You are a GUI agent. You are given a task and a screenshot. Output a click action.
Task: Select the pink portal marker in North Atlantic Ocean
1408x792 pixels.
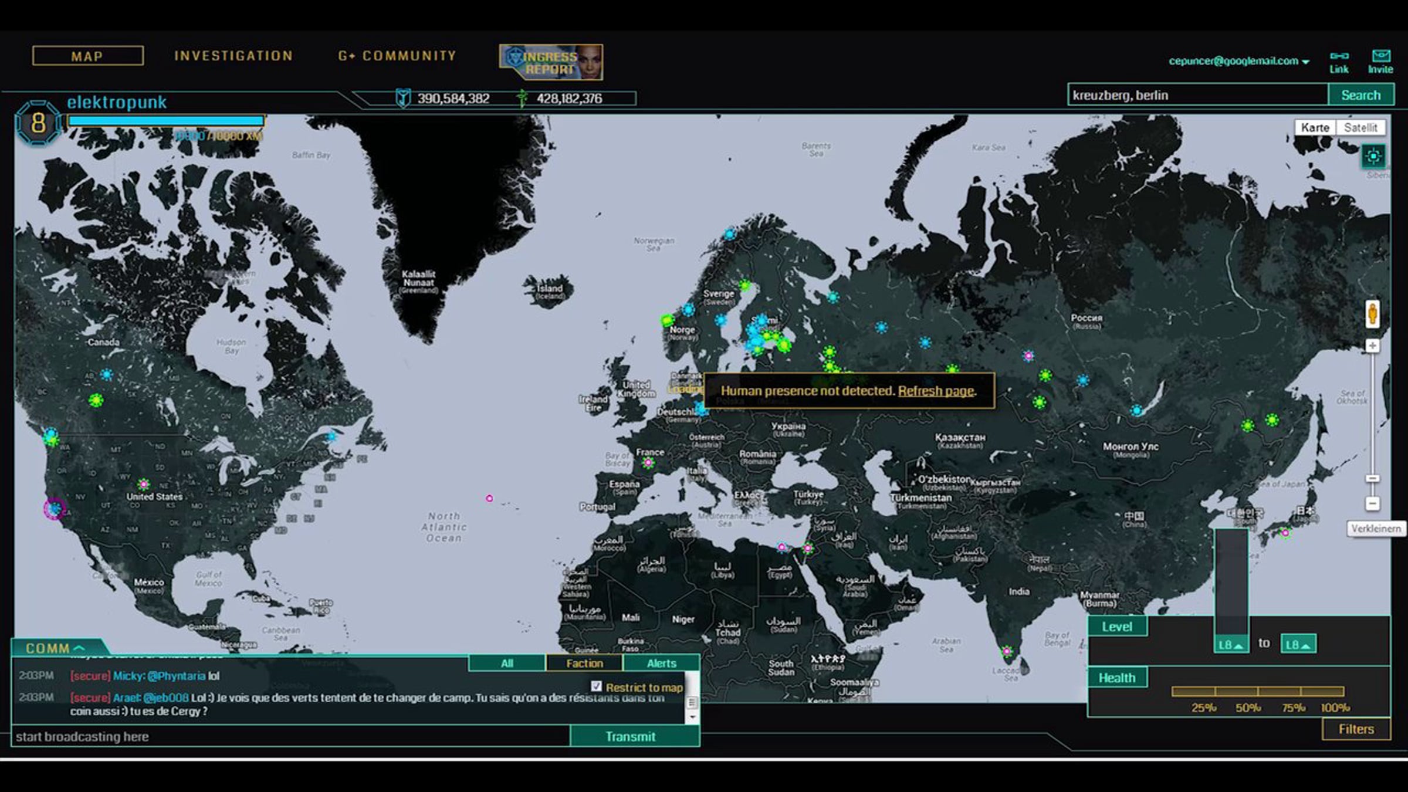point(489,498)
